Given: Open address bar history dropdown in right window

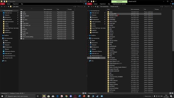Looking at the screenshot, I should [x=160, y=7].
